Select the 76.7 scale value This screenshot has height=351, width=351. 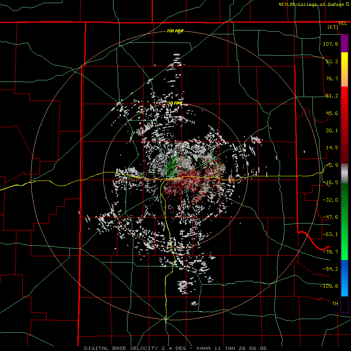[332, 78]
